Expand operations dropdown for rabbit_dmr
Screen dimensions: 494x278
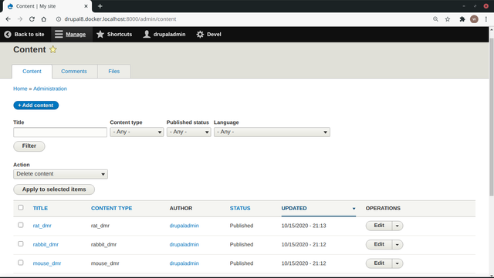(x=398, y=245)
